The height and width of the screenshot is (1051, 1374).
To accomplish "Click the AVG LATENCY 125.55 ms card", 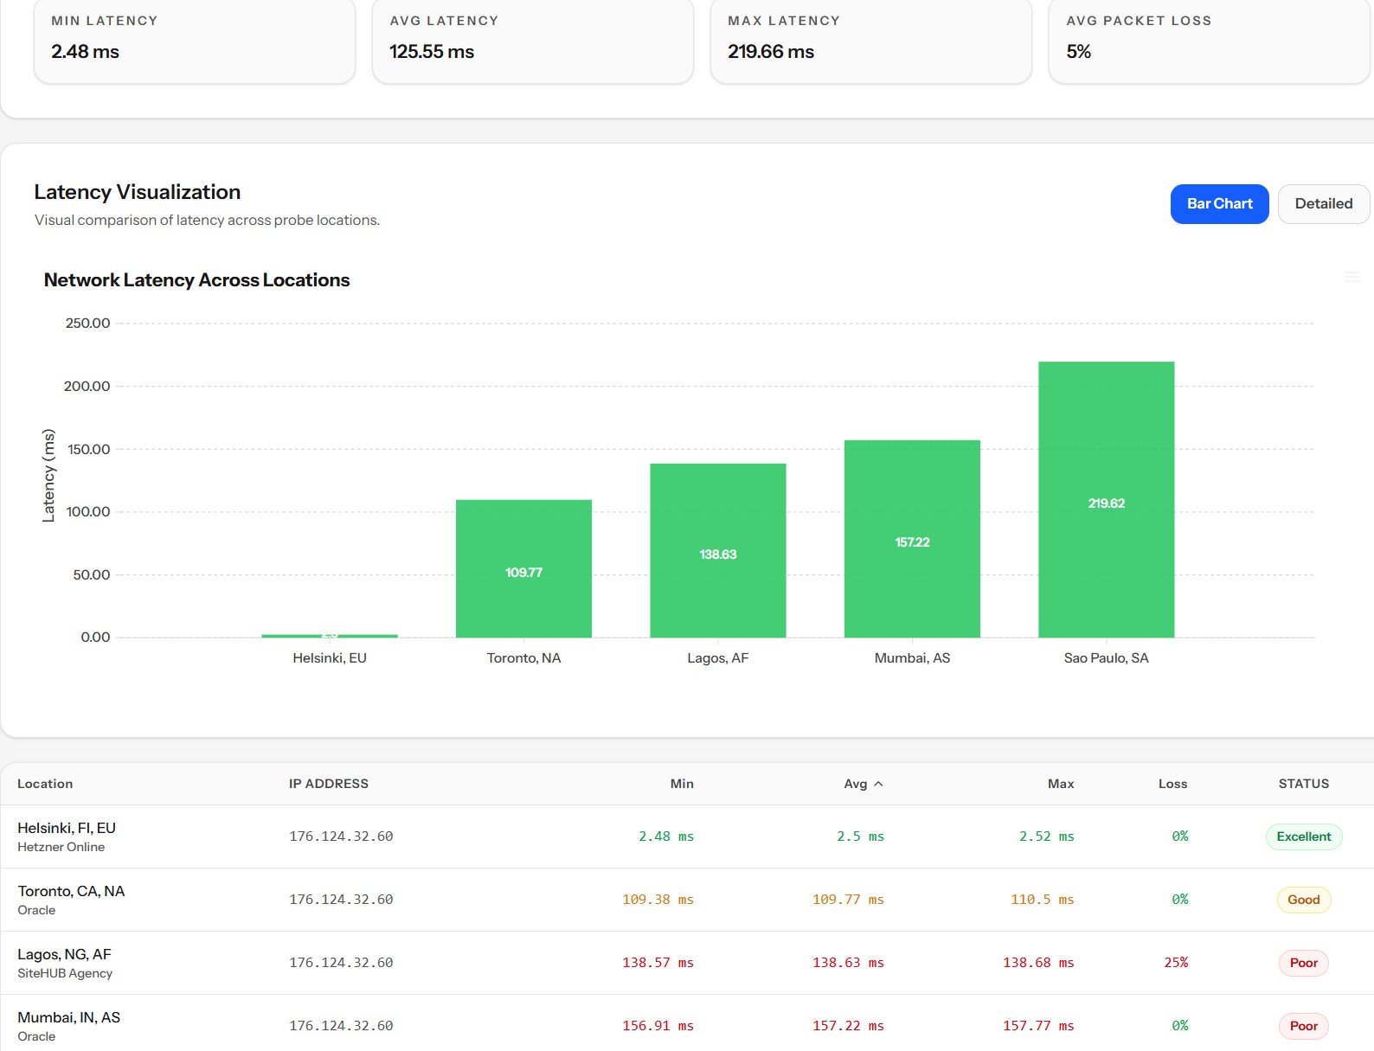I will (533, 41).
